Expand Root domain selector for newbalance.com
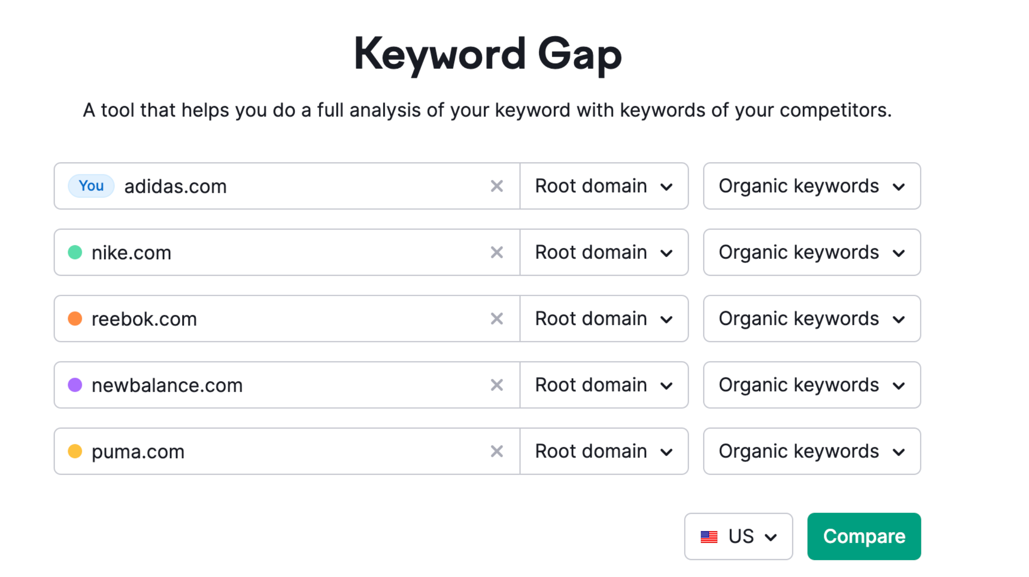The height and width of the screenshot is (577, 1029). pyautogui.click(x=604, y=385)
